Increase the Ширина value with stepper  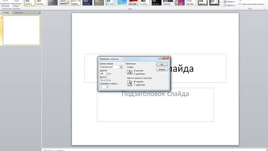pos(107,73)
